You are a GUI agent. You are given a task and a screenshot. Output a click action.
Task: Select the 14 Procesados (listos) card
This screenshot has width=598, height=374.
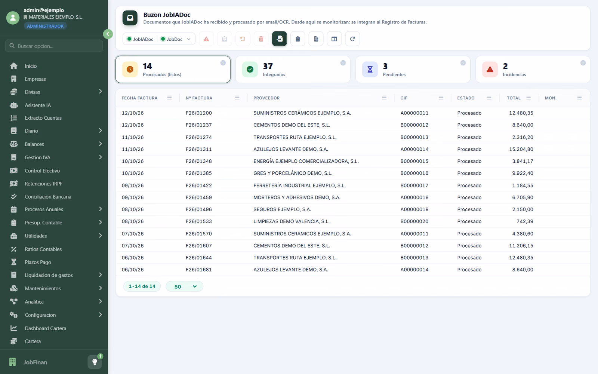tap(173, 70)
